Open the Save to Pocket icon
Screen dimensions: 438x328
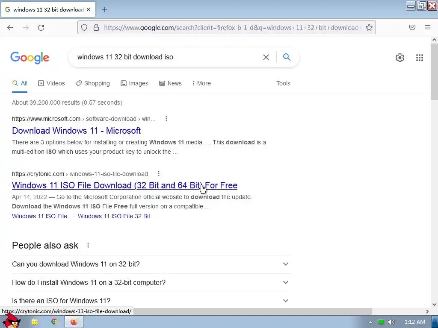click(412, 27)
